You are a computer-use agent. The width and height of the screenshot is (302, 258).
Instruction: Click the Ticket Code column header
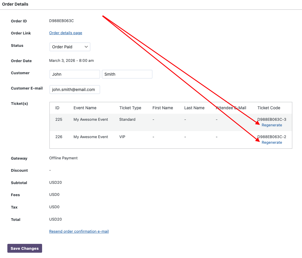269,108
